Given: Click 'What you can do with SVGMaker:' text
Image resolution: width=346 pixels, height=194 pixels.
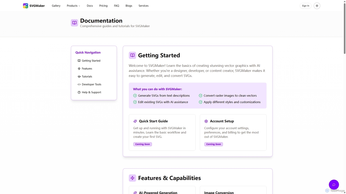Looking at the screenshot, I should 158,89.
